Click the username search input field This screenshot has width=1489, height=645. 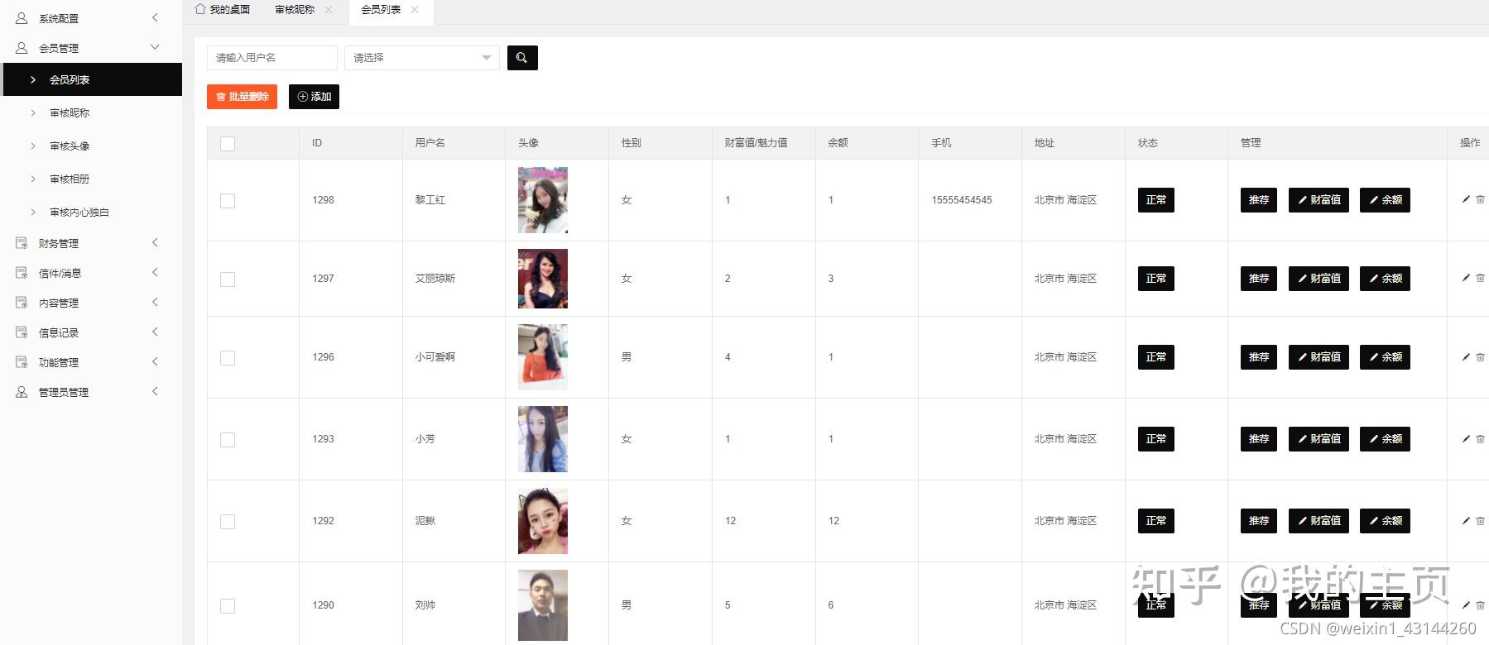coord(271,58)
